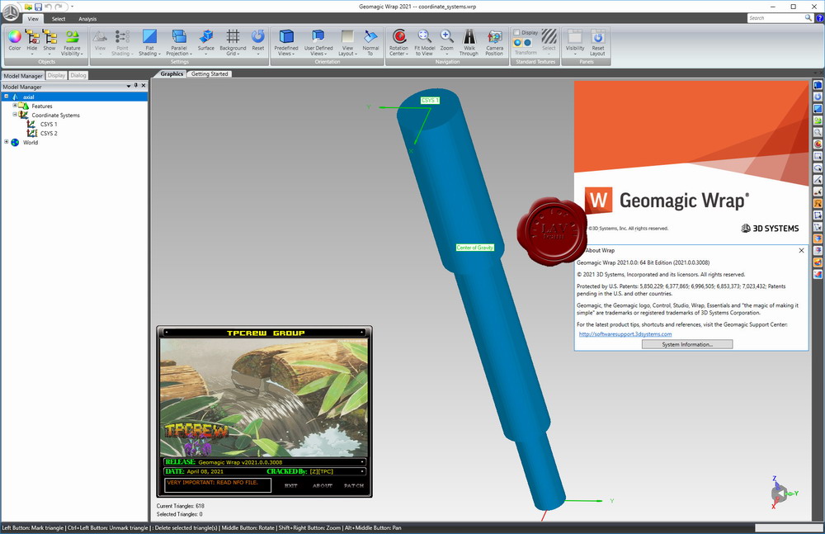Image resolution: width=825 pixels, height=534 pixels.
Task: Set the Rotation Center
Action: [398, 42]
